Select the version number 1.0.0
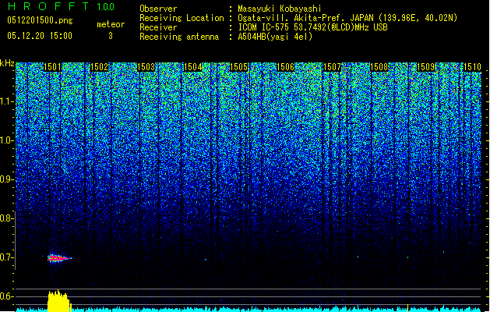Viewport: 490px width, 312px height. (x=105, y=6)
